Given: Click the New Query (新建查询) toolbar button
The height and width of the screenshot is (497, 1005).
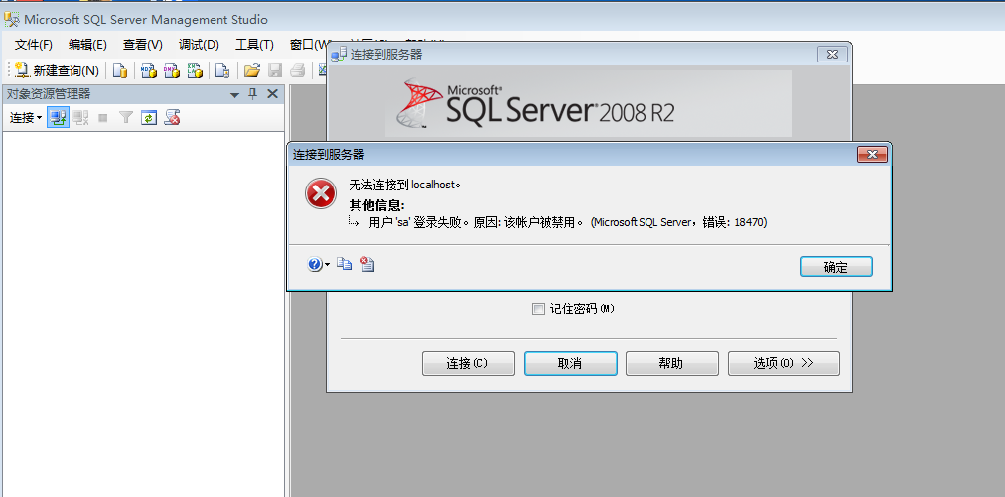Looking at the screenshot, I should pos(57,70).
